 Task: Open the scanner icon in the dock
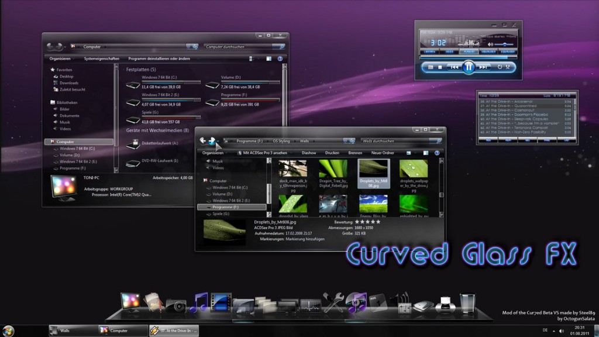point(424,306)
